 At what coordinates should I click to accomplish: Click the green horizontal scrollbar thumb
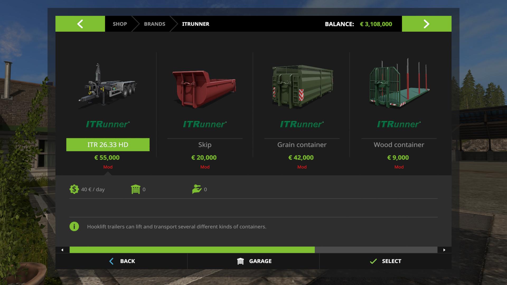click(192, 250)
